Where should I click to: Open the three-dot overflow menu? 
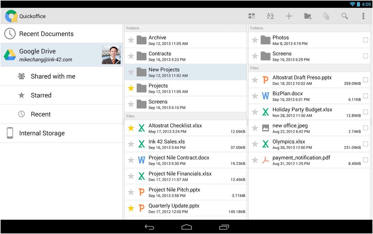pyautogui.click(x=363, y=16)
